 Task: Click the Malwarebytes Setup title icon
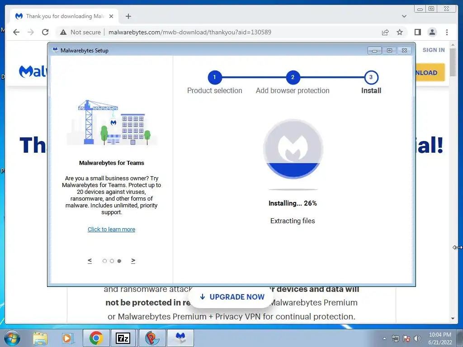click(55, 50)
